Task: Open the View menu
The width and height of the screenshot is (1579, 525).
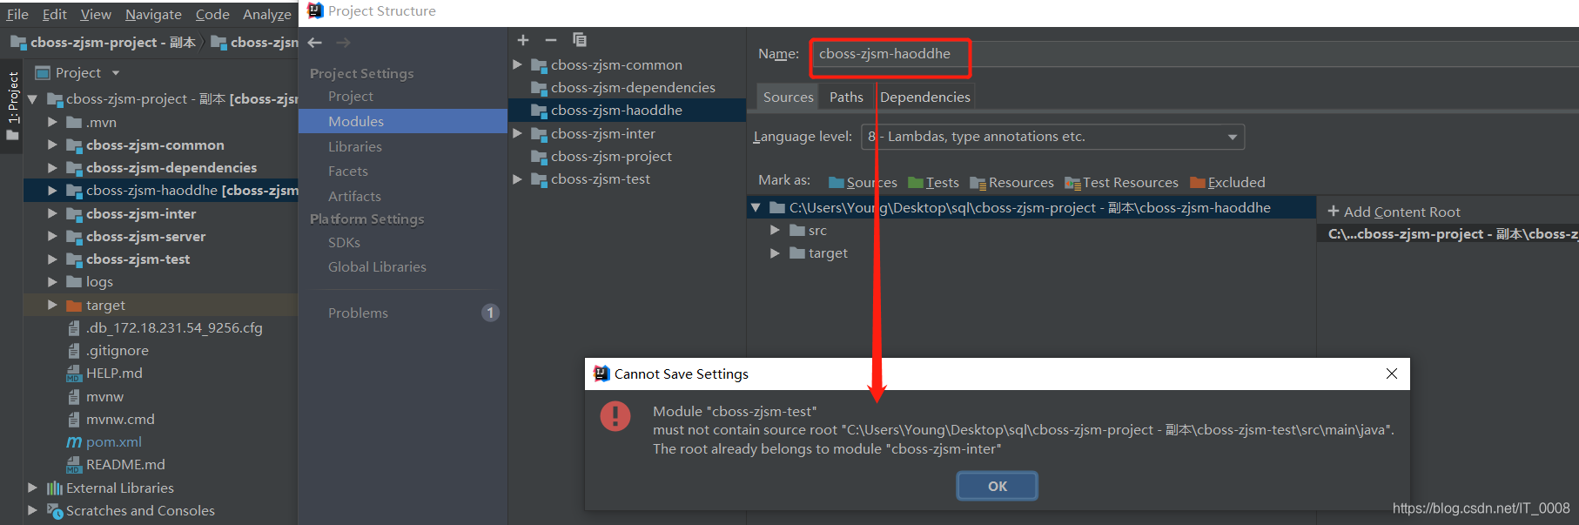Action: (96, 14)
